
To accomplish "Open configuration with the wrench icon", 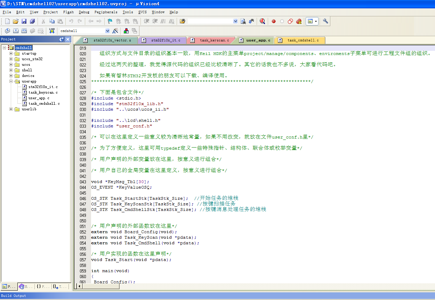I will point(325,21).
